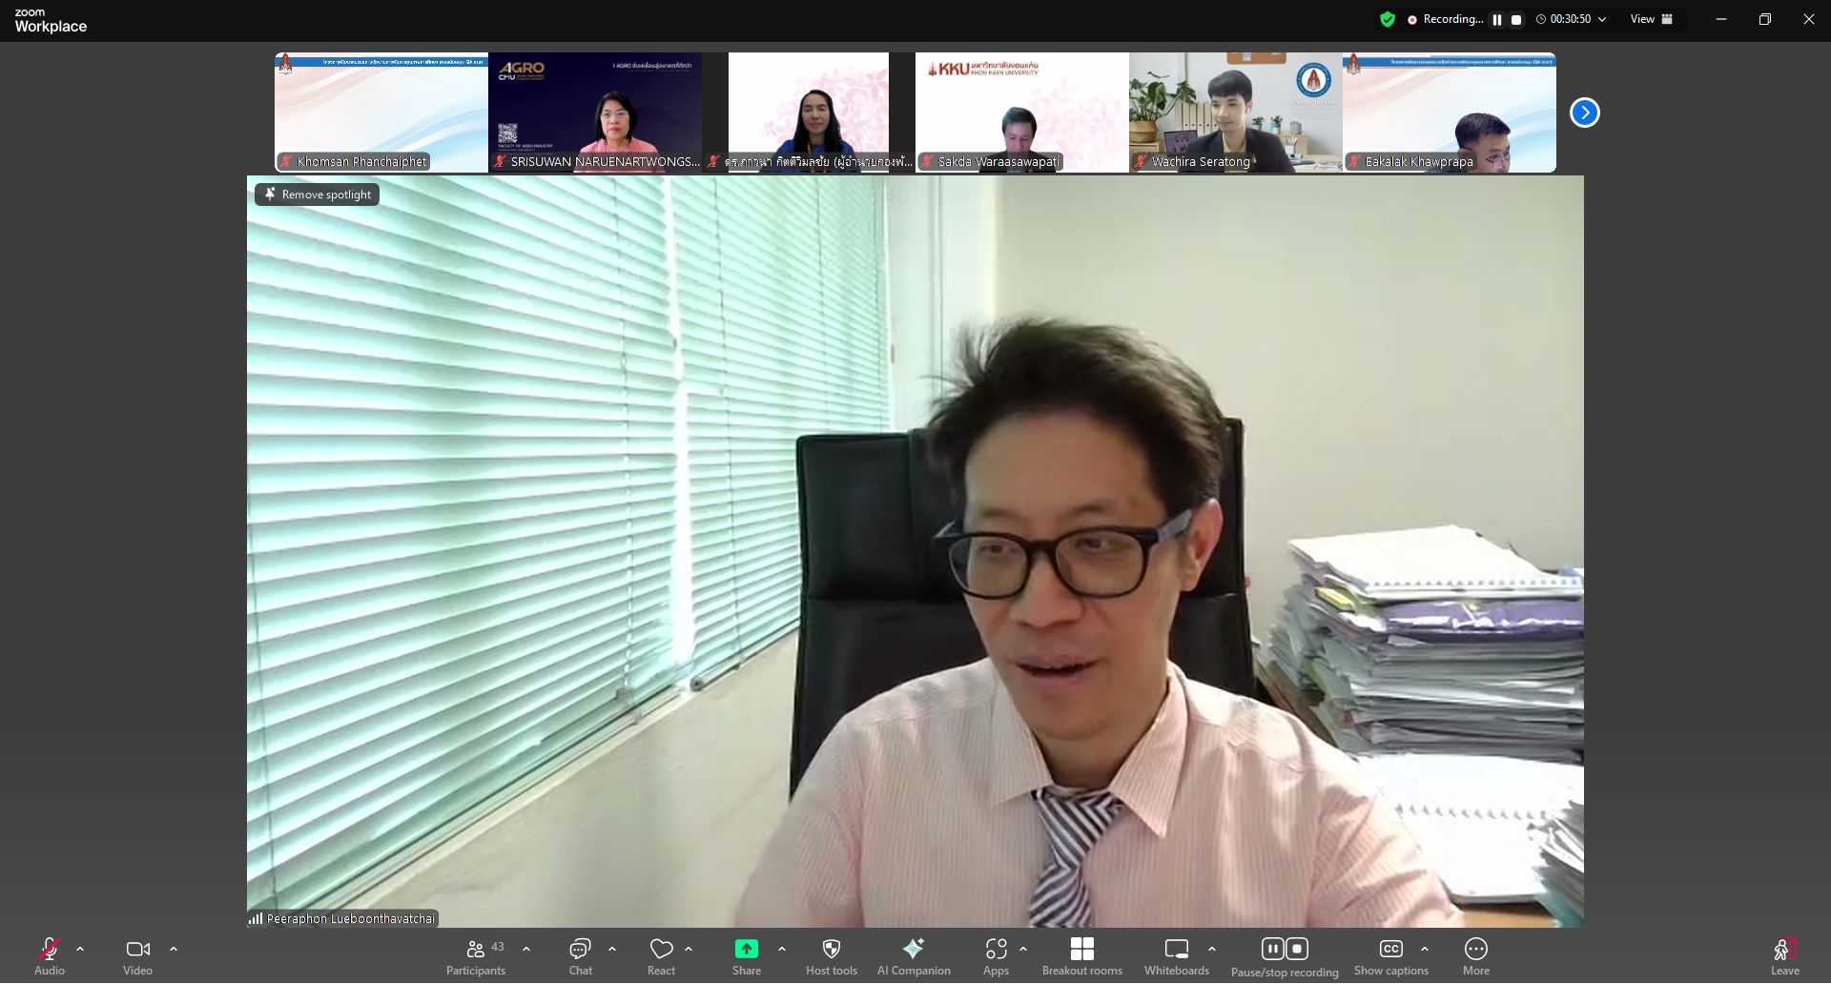Open the More options menu

pyautogui.click(x=1475, y=956)
